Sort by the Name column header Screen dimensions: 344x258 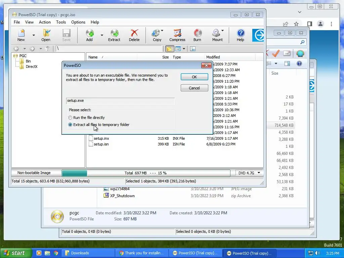[112, 57]
